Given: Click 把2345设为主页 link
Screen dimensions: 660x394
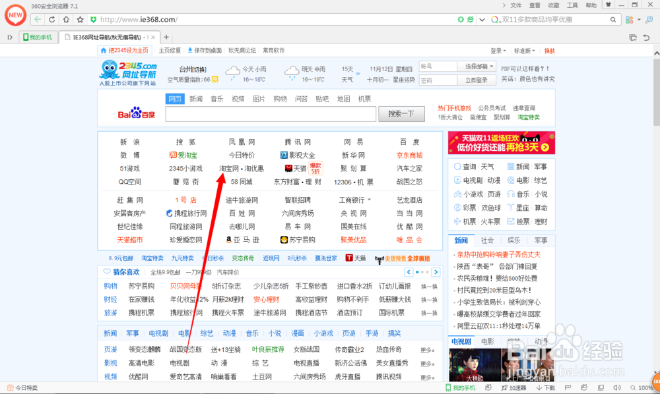Looking at the screenshot, I should pos(125,51).
